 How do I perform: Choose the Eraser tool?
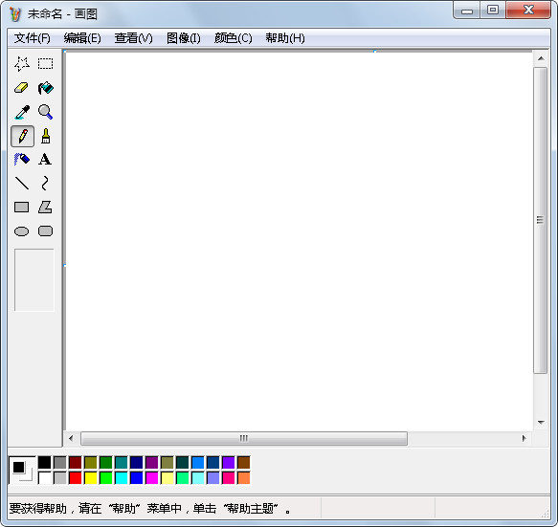[22, 88]
